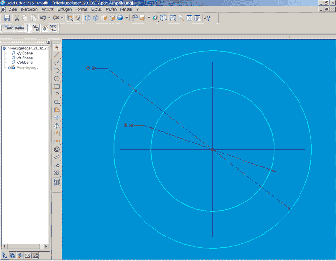The width and height of the screenshot is (336, 261).
Task: Click the named views icon
Action: point(143,18)
